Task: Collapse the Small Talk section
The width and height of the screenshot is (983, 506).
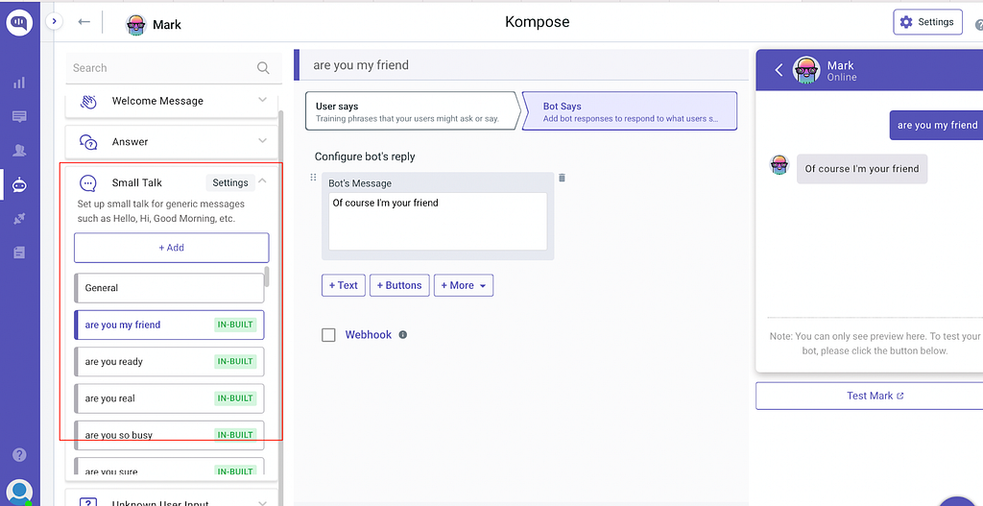Action: tap(263, 181)
